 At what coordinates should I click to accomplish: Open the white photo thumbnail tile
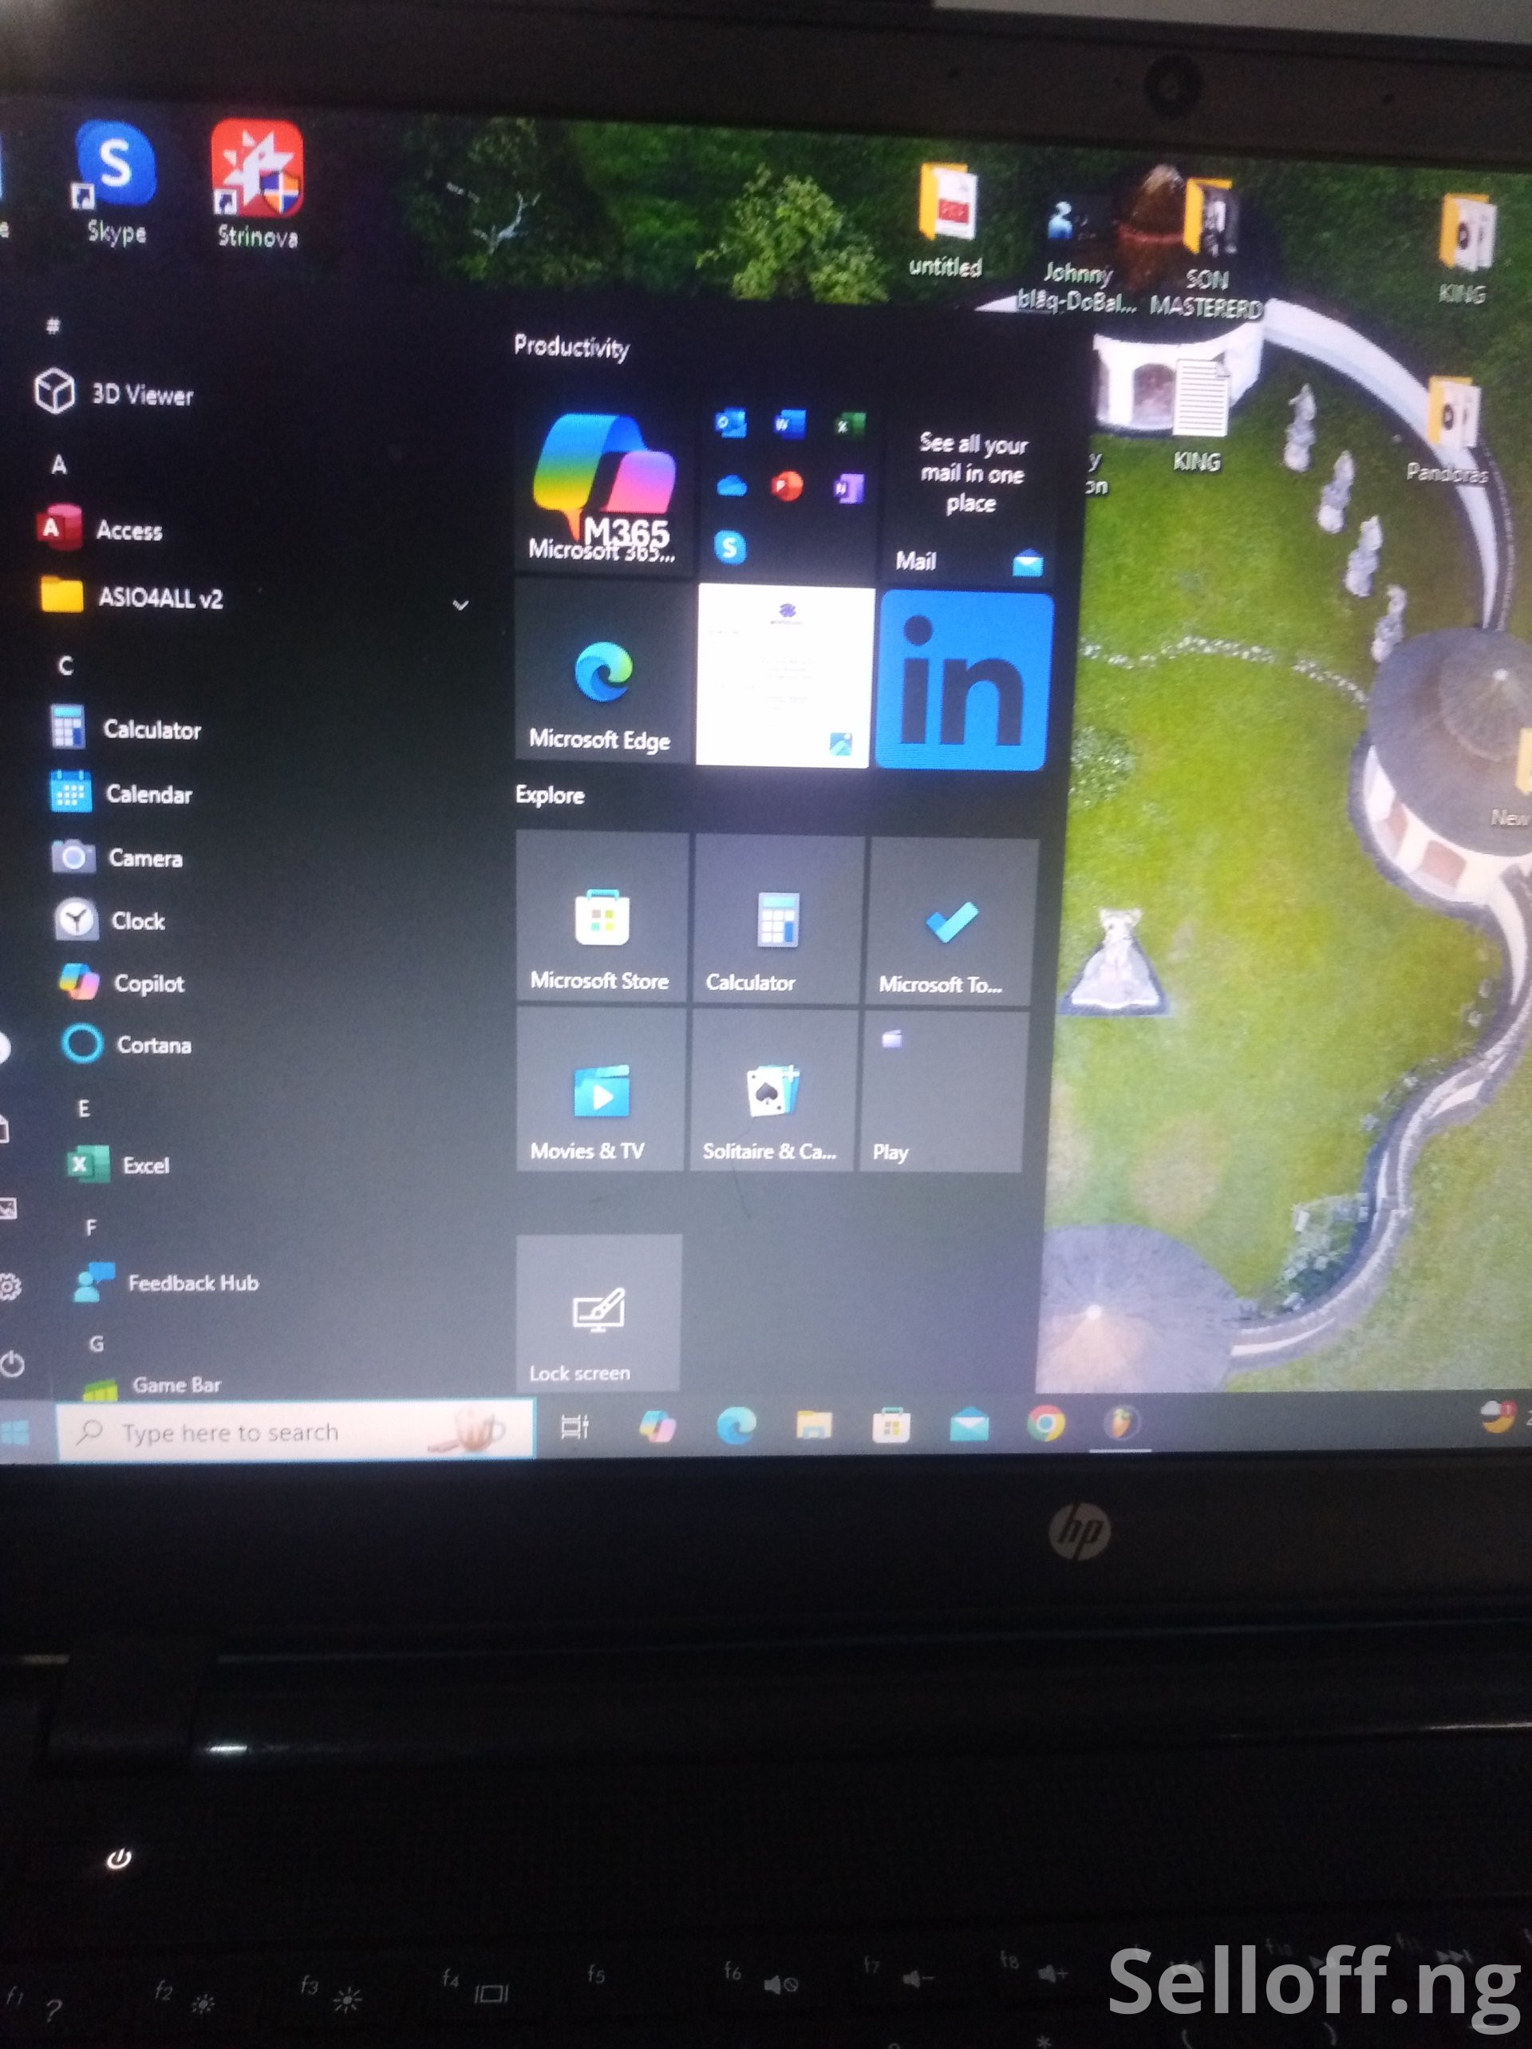tap(785, 676)
